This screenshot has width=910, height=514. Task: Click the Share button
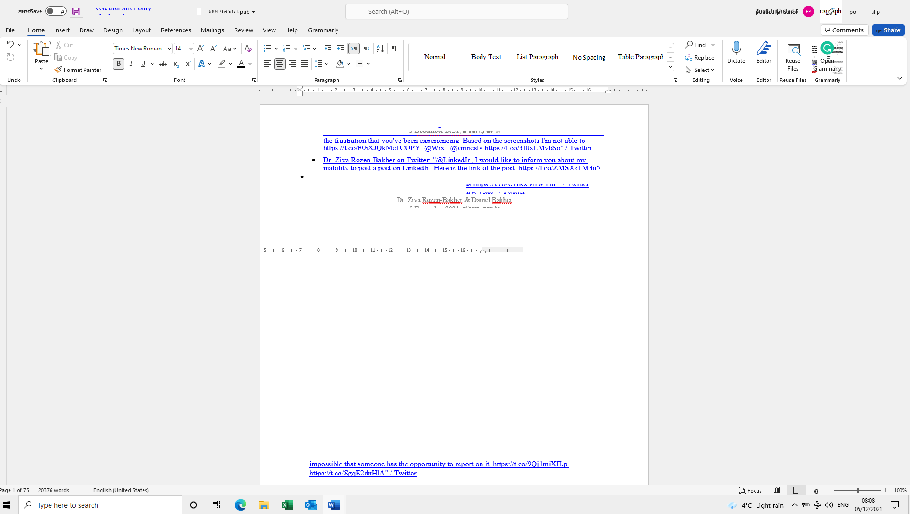tap(888, 30)
